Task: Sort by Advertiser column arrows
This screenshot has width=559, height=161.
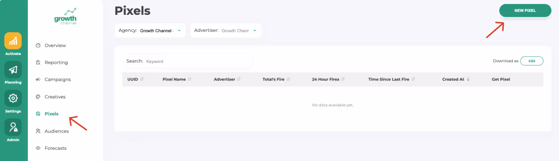Action: [239, 79]
